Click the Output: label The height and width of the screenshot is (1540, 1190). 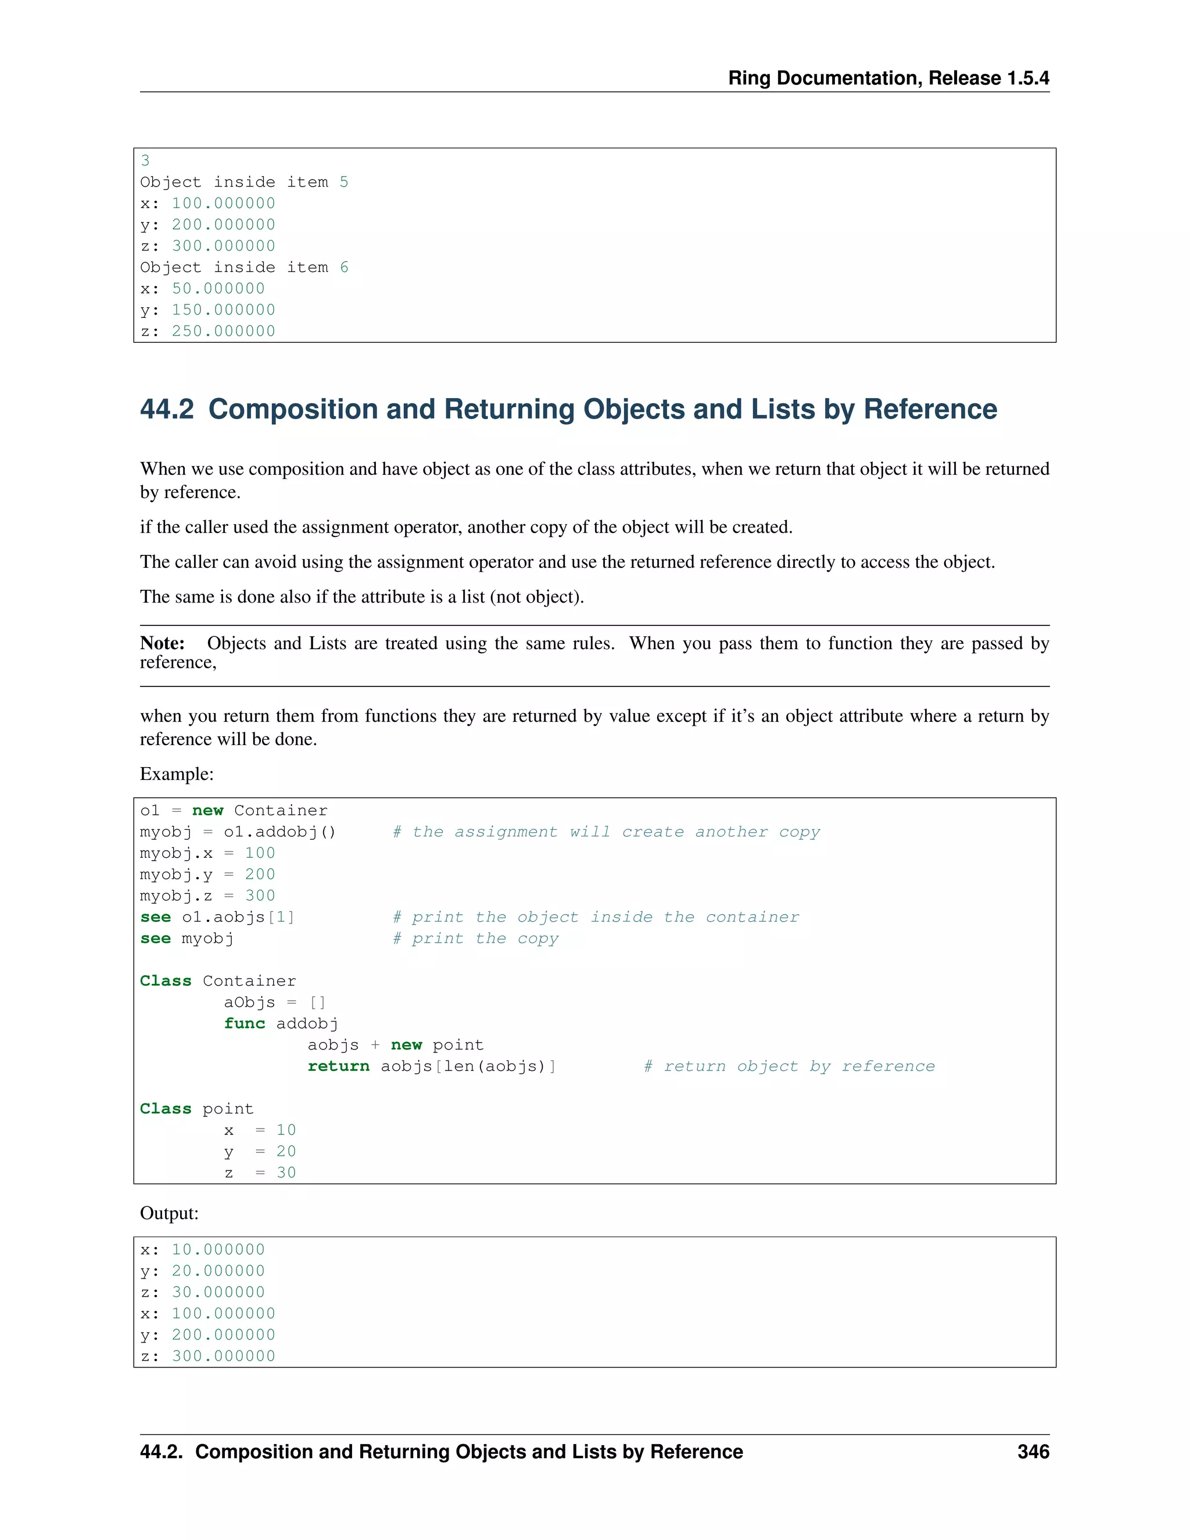point(169,1213)
